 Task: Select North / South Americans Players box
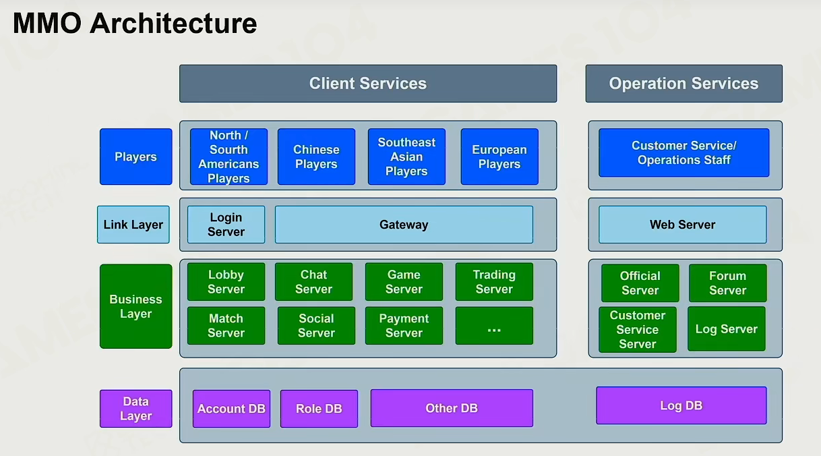pyautogui.click(x=229, y=156)
